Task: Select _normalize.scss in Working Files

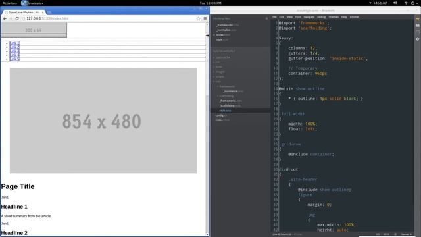Action: pyautogui.click(x=226, y=30)
